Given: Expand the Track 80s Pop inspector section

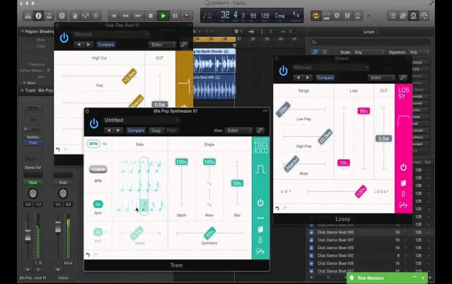Looking at the screenshot, I should point(22,90).
